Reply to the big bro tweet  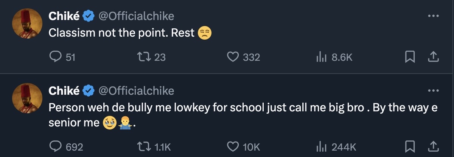click(56, 147)
